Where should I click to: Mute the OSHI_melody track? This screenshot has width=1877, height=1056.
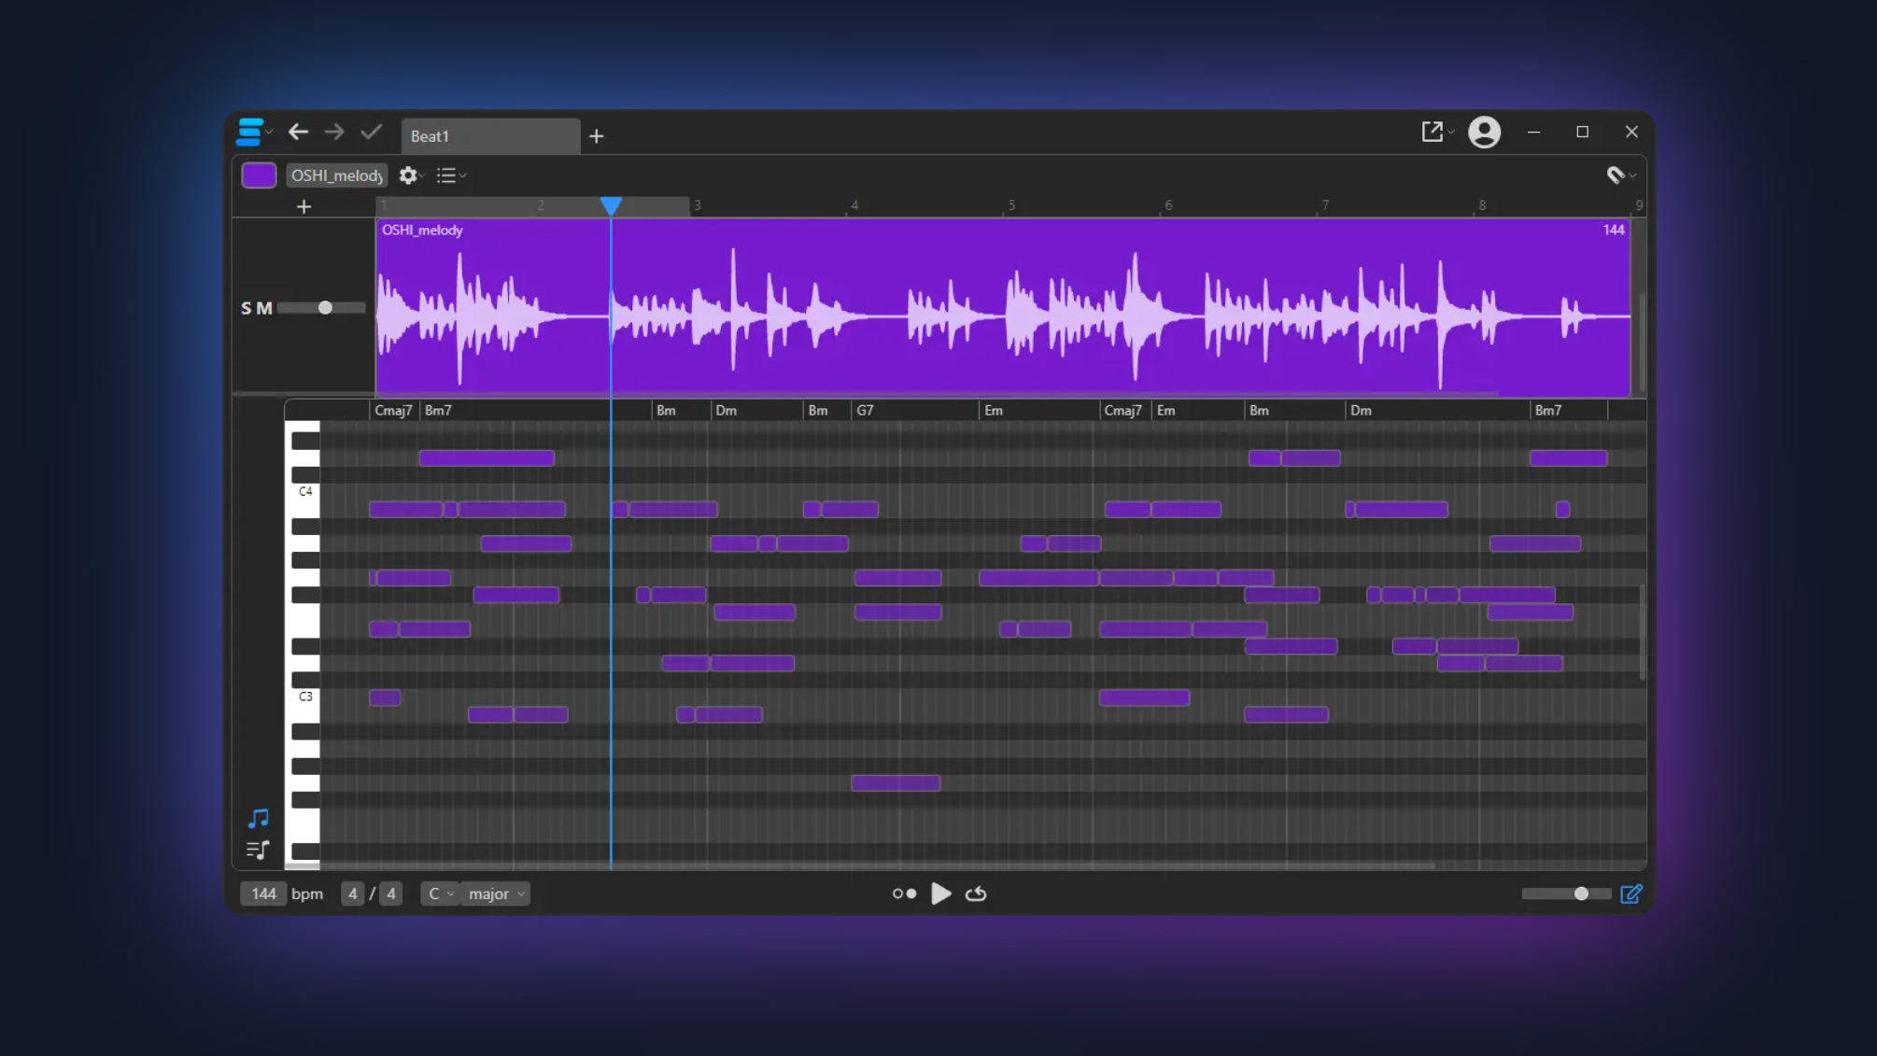(x=264, y=308)
